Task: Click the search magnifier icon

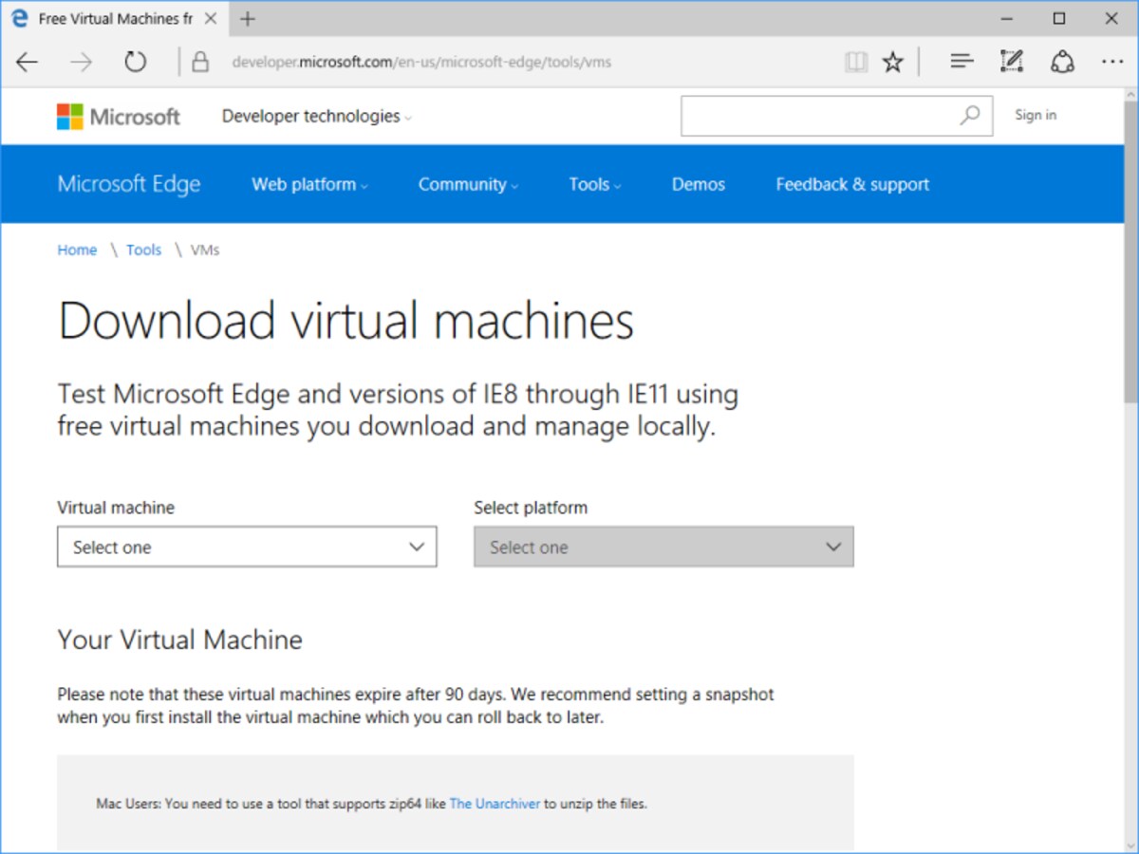Action: pyautogui.click(x=970, y=116)
